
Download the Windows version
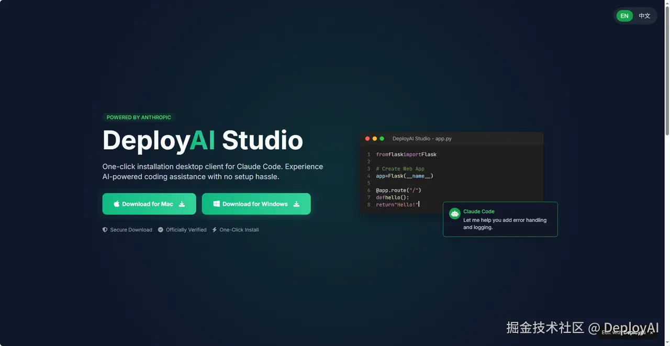[x=256, y=204]
